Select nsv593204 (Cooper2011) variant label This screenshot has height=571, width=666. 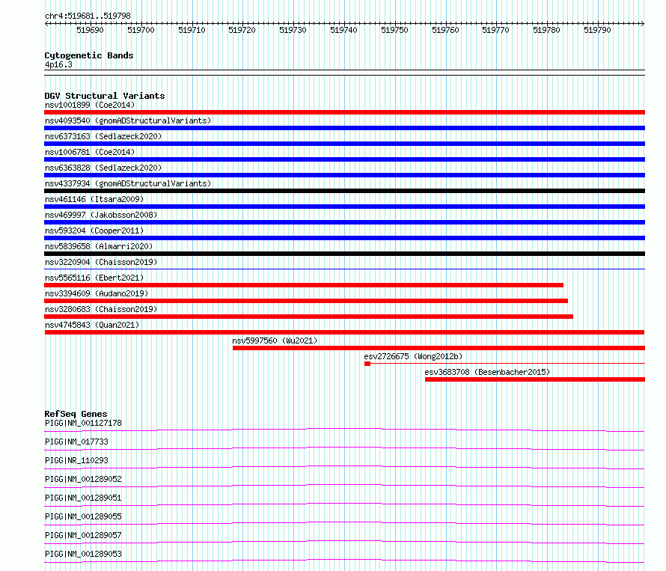pyautogui.click(x=94, y=230)
